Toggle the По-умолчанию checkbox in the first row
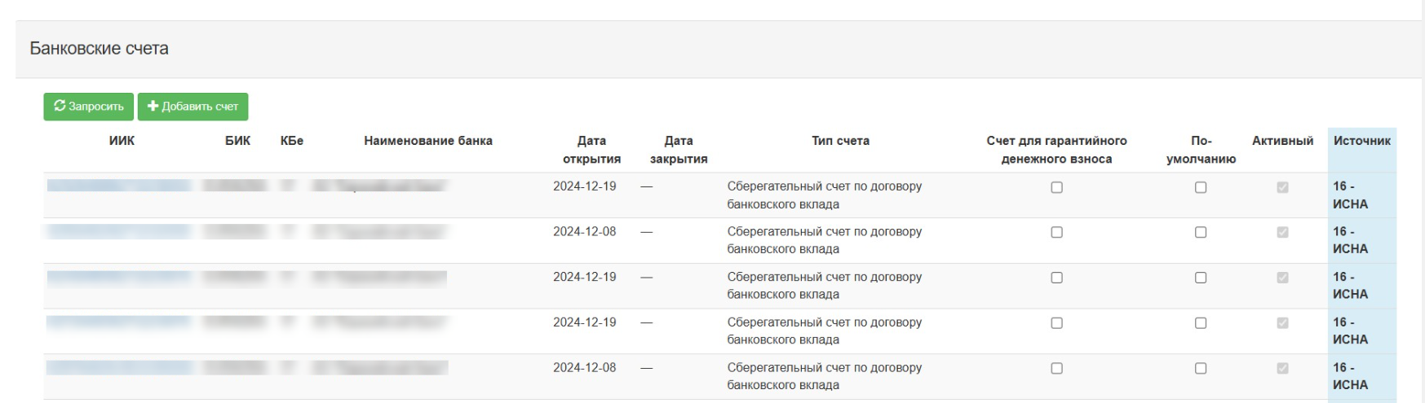The image size is (1425, 403). point(1201,187)
